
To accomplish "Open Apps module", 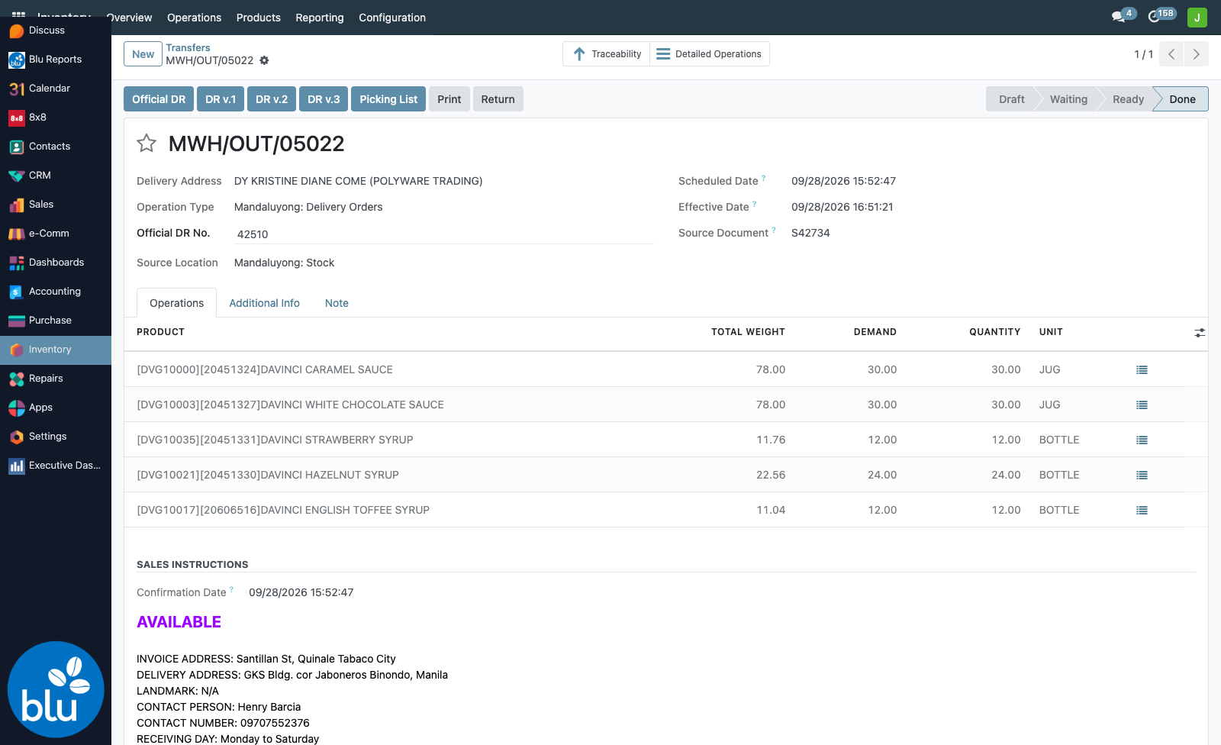I will pyautogui.click(x=56, y=408).
